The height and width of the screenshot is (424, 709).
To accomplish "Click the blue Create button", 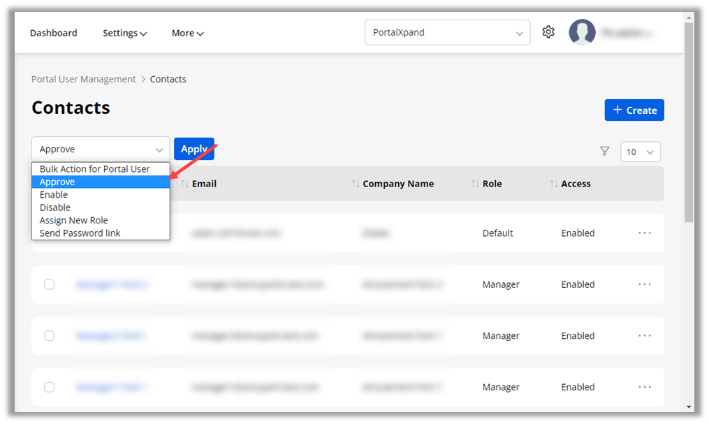I will [634, 110].
